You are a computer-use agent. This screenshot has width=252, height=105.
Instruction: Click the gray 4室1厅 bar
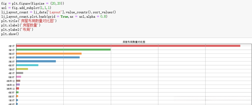point(20,73)
